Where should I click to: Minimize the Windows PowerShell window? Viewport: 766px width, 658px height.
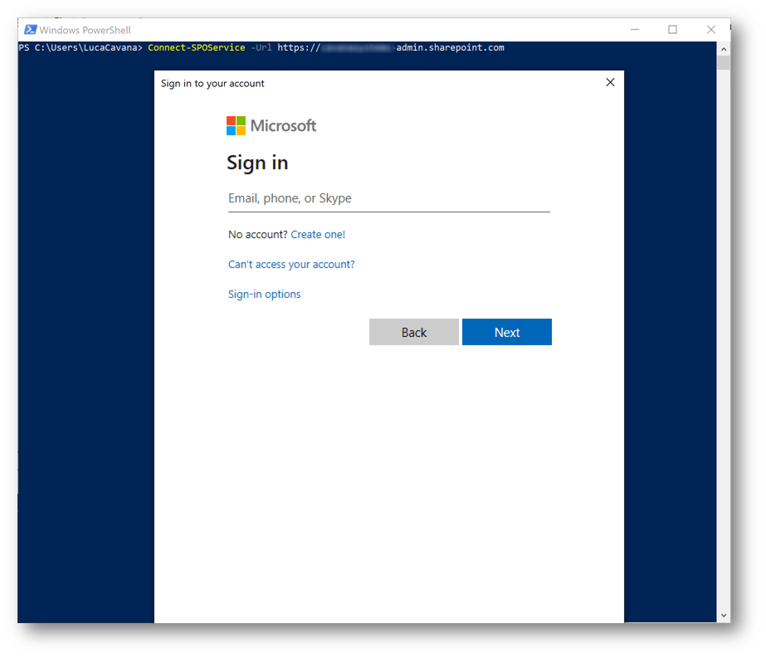[x=635, y=30]
